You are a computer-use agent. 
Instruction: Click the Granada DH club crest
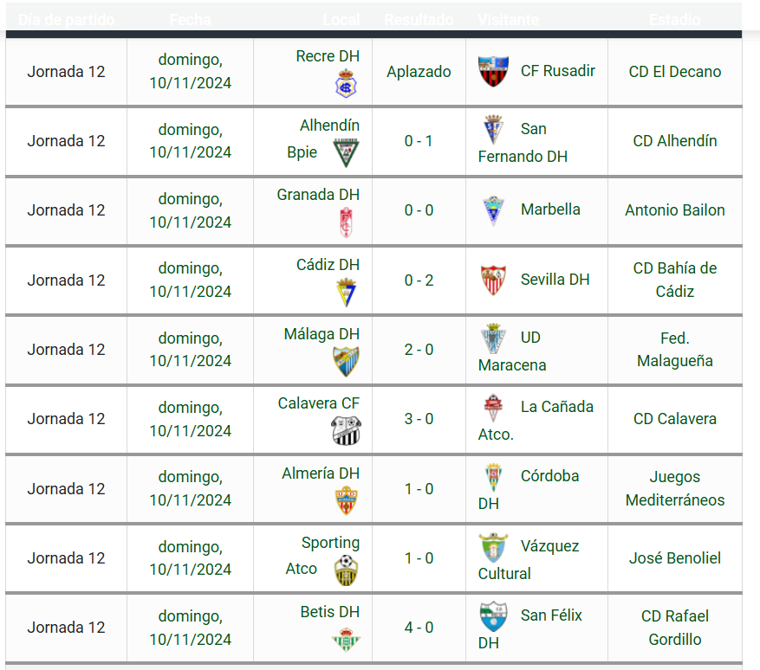(x=346, y=222)
